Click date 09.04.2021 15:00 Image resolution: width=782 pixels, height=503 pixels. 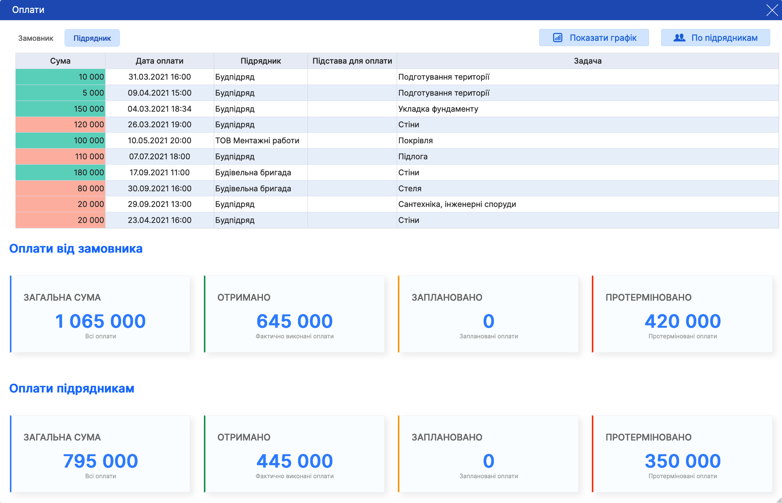[159, 93]
